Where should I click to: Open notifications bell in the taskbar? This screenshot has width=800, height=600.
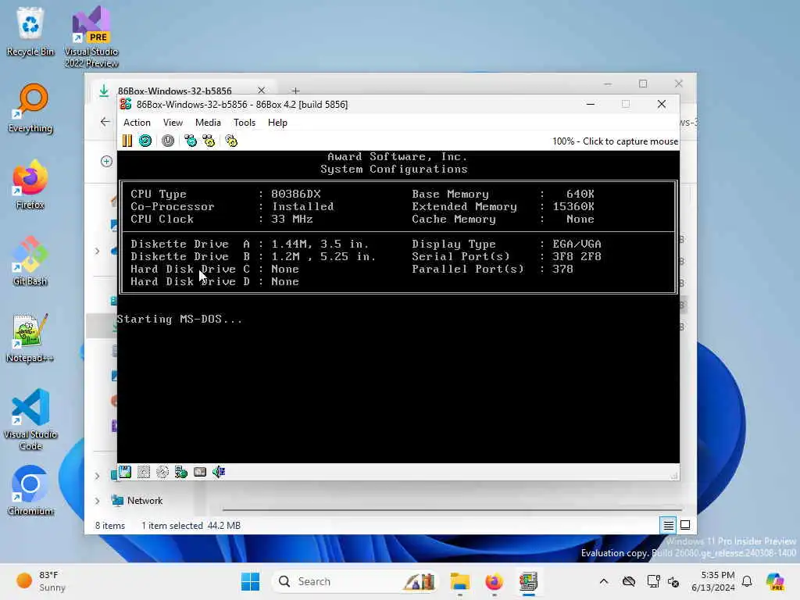click(x=747, y=581)
